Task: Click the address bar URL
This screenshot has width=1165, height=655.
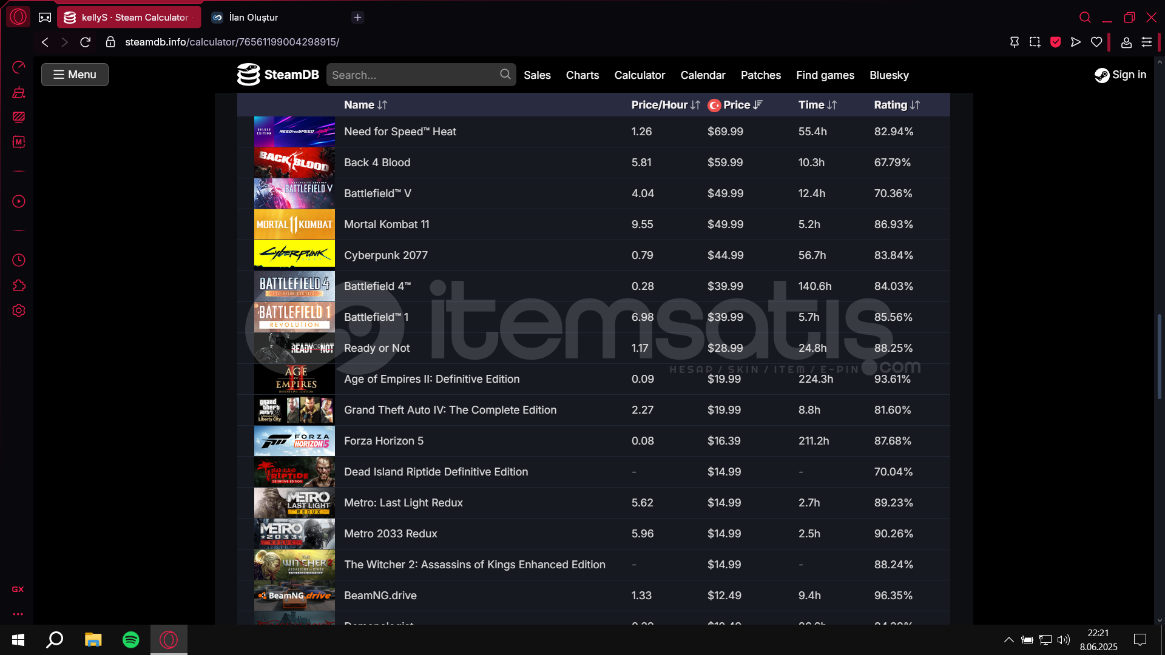Action: (232, 42)
